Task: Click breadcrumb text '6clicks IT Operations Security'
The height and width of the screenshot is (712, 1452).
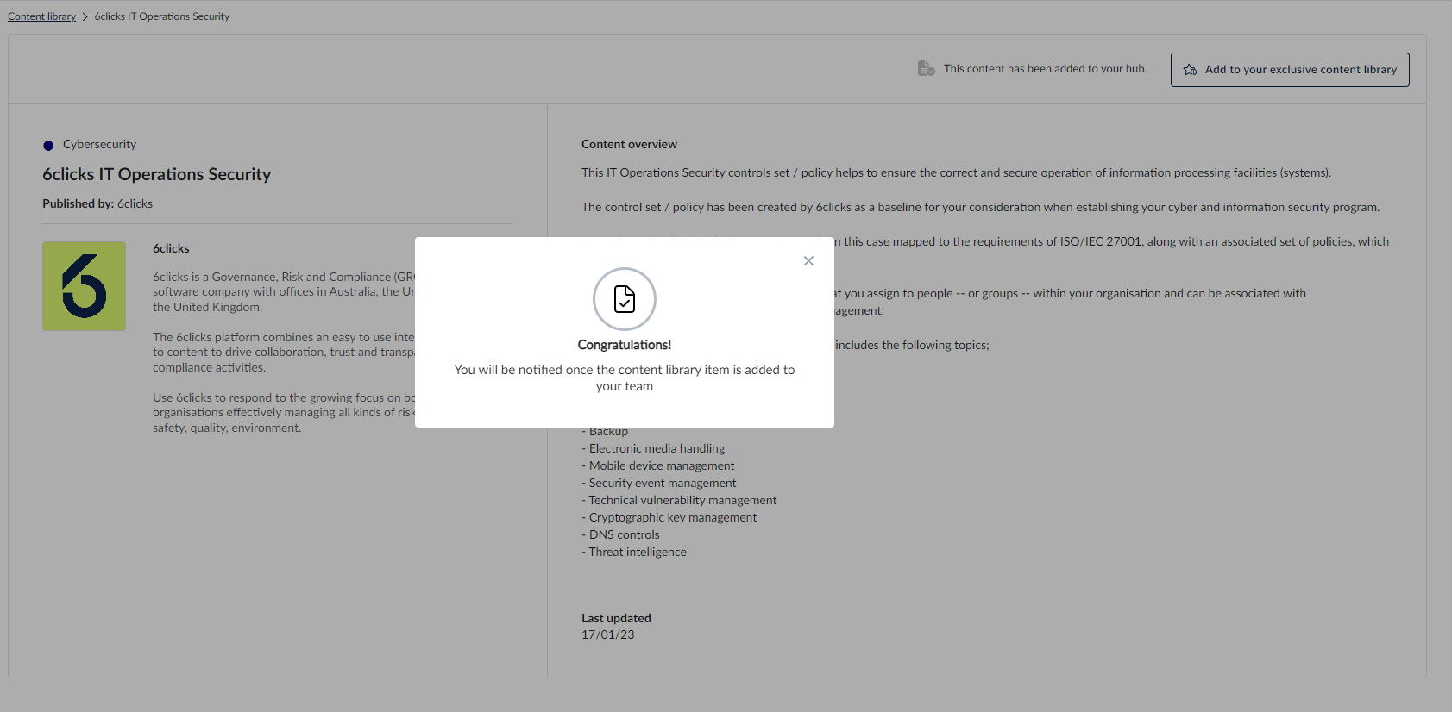Action: tap(162, 16)
